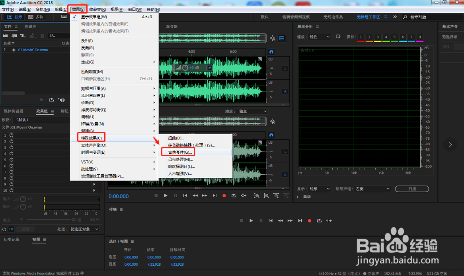The height and width of the screenshot is (276, 464).
Task: Expand the 01 Movin' On.wma file row
Action: (x=4, y=50)
